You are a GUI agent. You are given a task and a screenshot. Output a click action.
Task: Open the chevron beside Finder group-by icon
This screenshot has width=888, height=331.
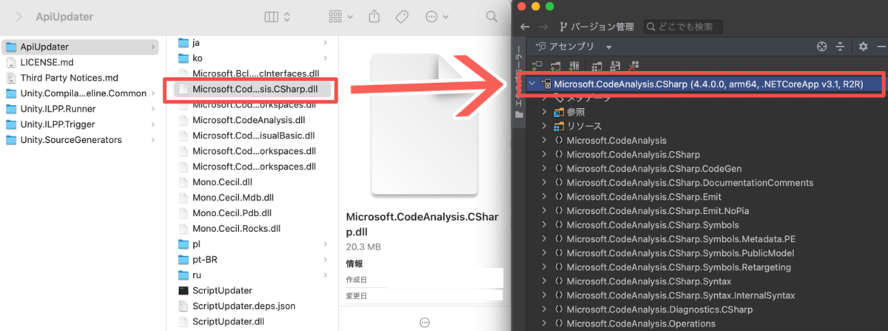click(x=350, y=16)
